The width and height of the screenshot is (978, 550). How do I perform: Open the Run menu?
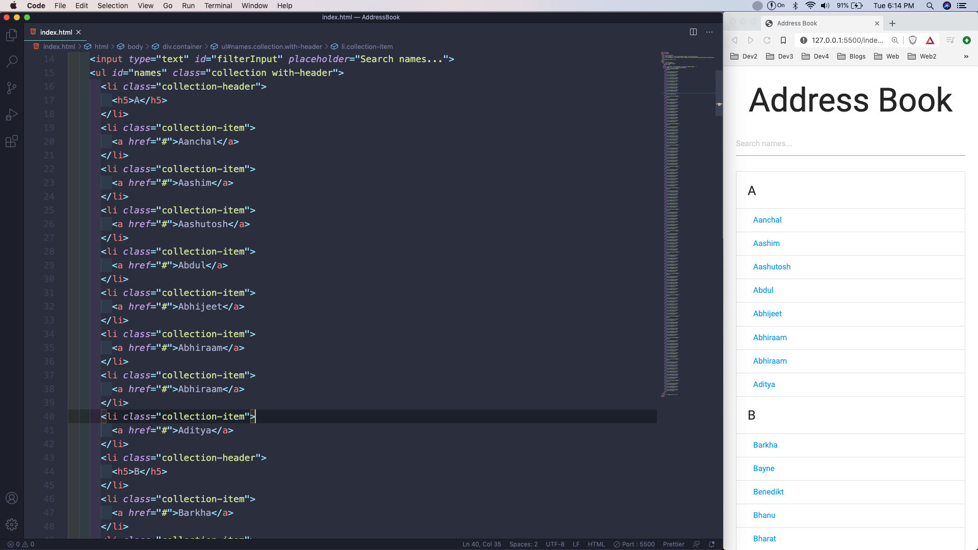(x=188, y=6)
